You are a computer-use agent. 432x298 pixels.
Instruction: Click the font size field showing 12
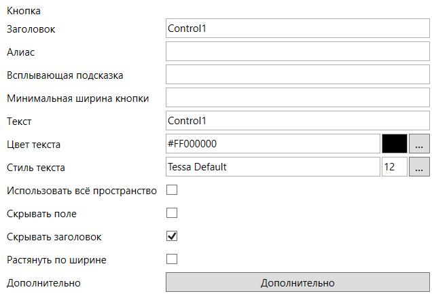(394, 167)
